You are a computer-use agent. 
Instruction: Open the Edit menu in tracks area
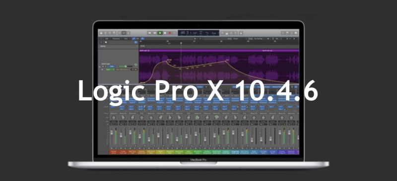pyautogui.click(x=107, y=39)
